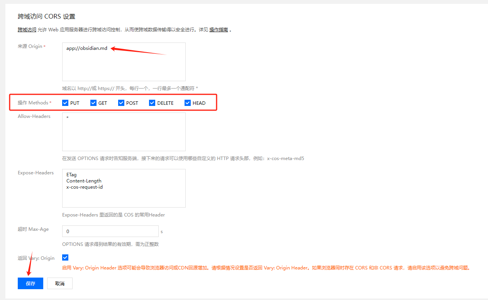This screenshot has height=300, width=488.
Task: Click the 保存 save button
Action: pos(30,283)
